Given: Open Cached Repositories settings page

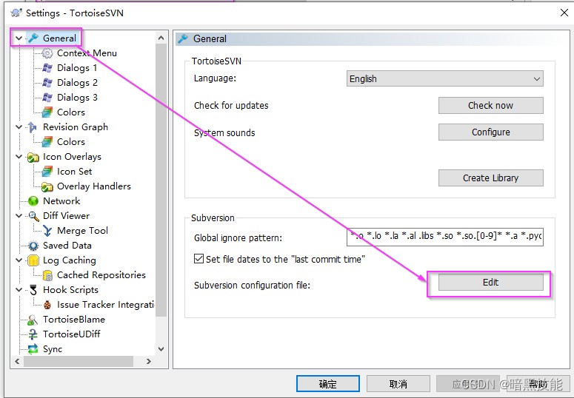Looking at the screenshot, I should pyautogui.click(x=101, y=275).
